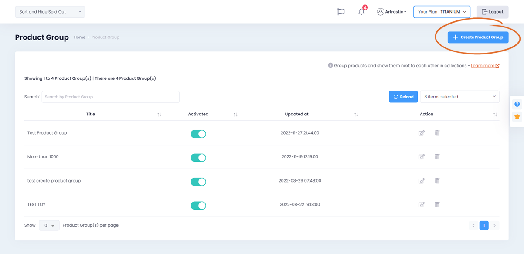Image resolution: width=524 pixels, height=254 pixels.
Task: Delete the test create product group row
Action: pyautogui.click(x=437, y=181)
